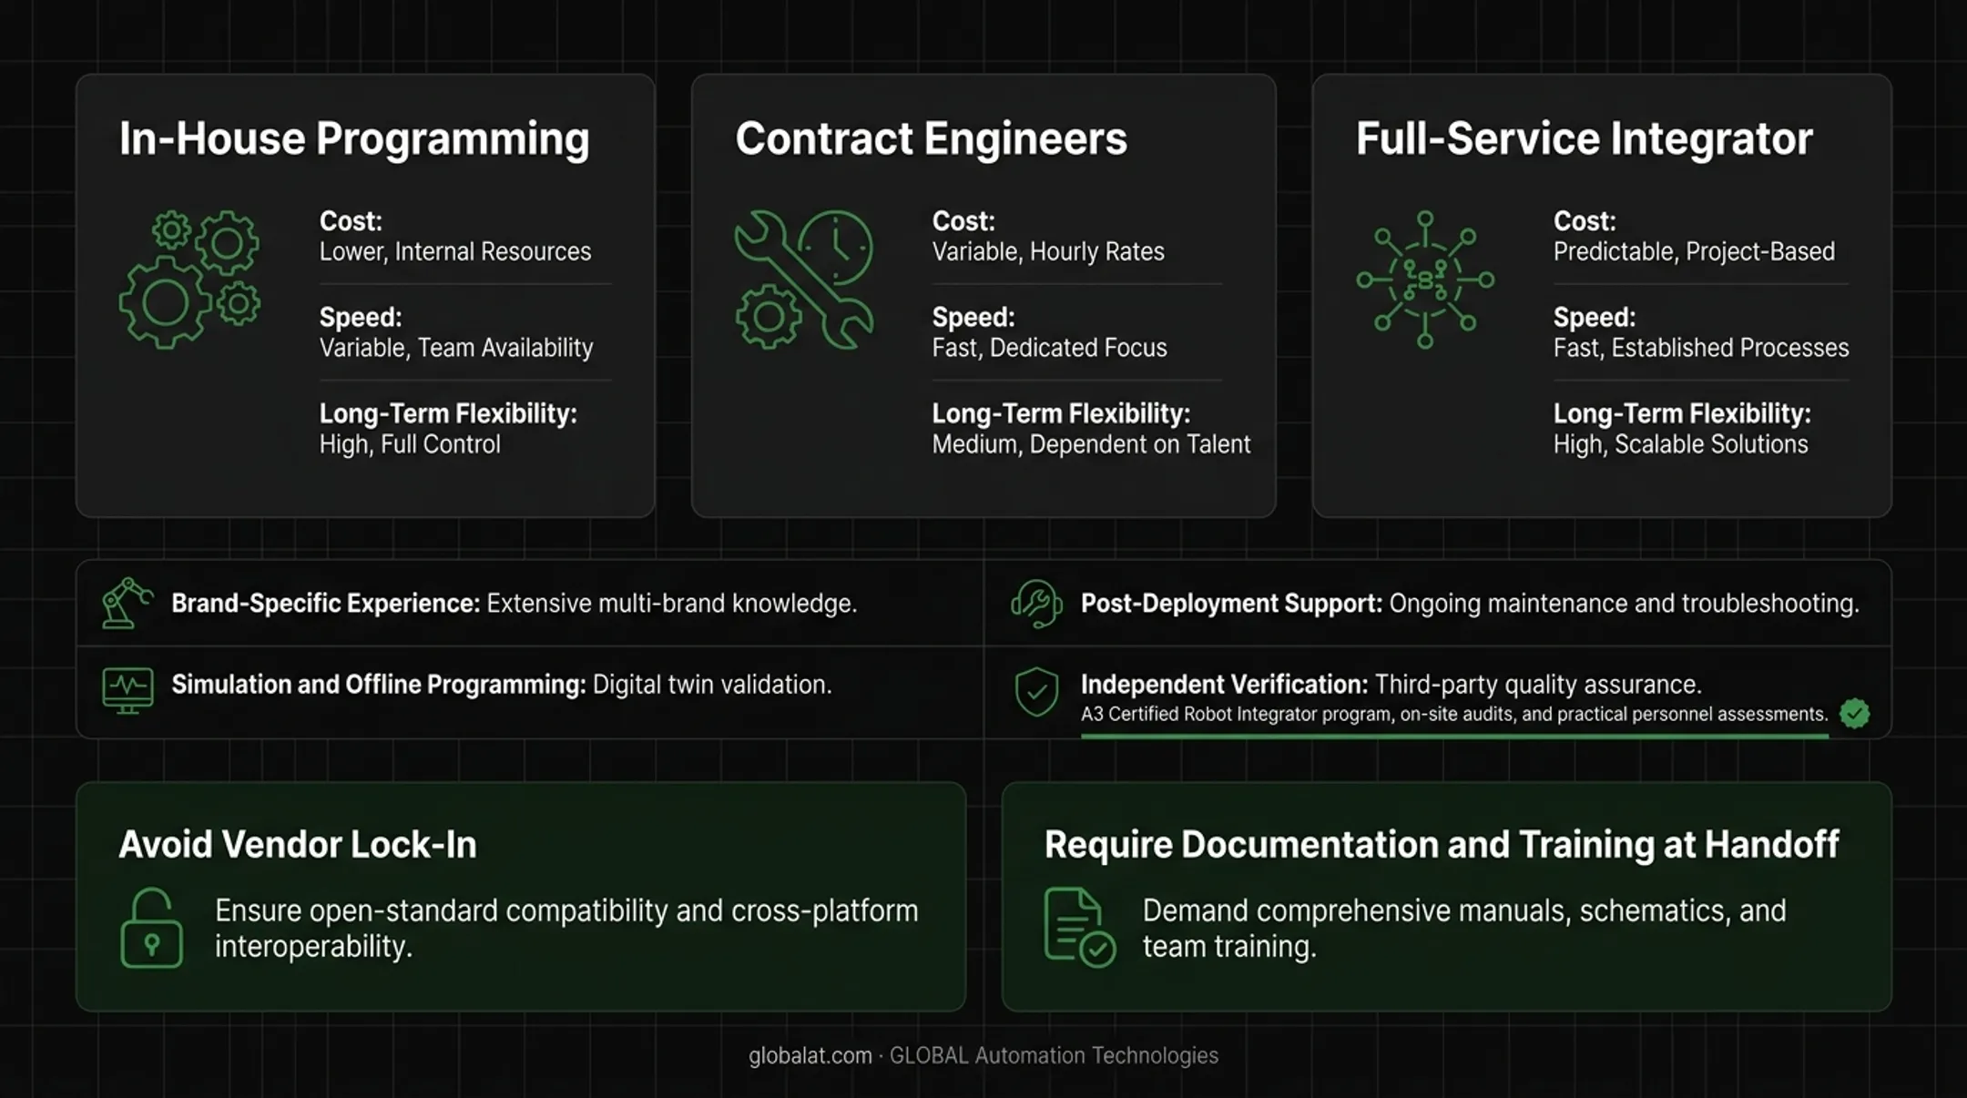Click 'Third-party quality assurance' text
Image resolution: width=1967 pixels, height=1098 pixels.
point(1538,685)
